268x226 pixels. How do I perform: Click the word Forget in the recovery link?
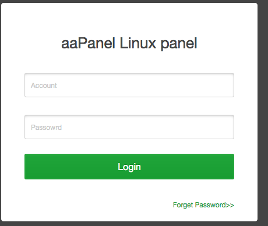click(183, 205)
